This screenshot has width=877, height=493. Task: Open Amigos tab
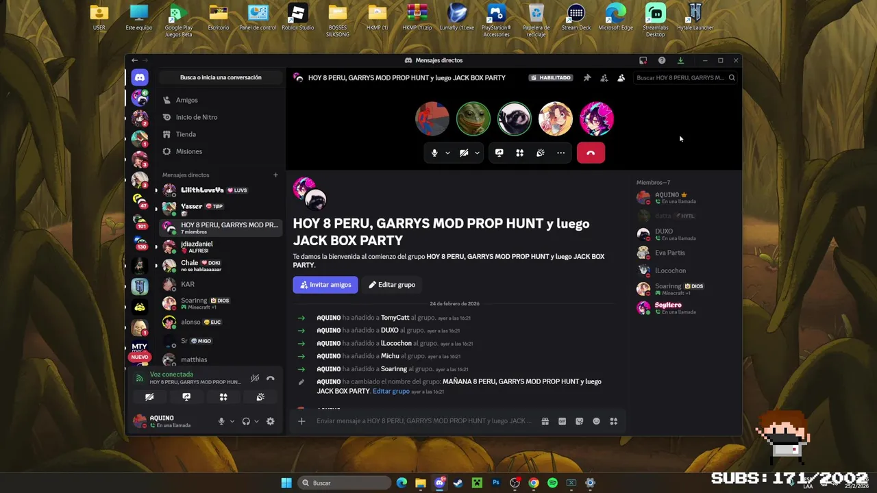(221, 100)
